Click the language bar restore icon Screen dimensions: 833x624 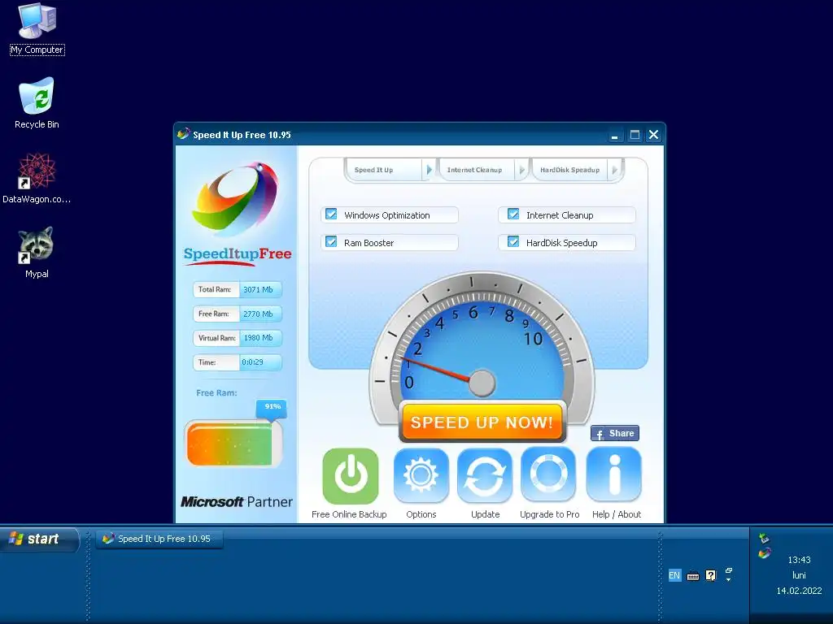pyautogui.click(x=729, y=570)
